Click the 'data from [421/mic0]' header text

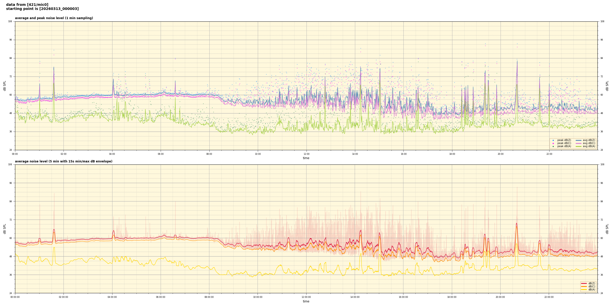[x=27, y=5]
